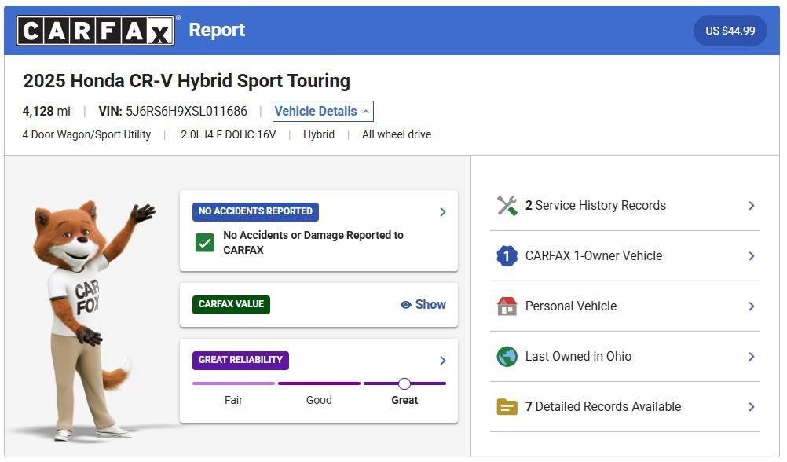This screenshot has height=462, width=787.
Task: Open 7 Detailed Records Available chevron
Action: click(x=752, y=407)
